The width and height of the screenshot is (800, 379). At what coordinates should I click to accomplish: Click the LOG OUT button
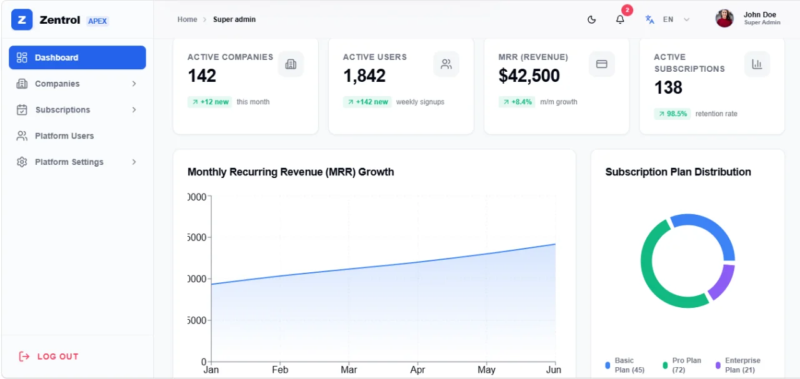(49, 357)
